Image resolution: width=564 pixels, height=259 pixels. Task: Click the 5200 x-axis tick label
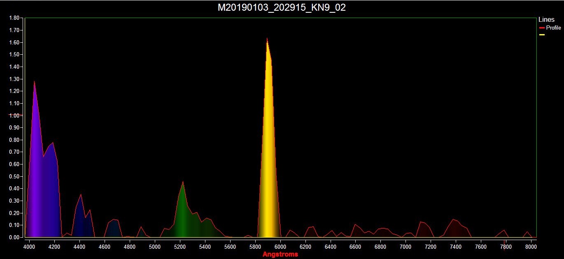point(180,247)
